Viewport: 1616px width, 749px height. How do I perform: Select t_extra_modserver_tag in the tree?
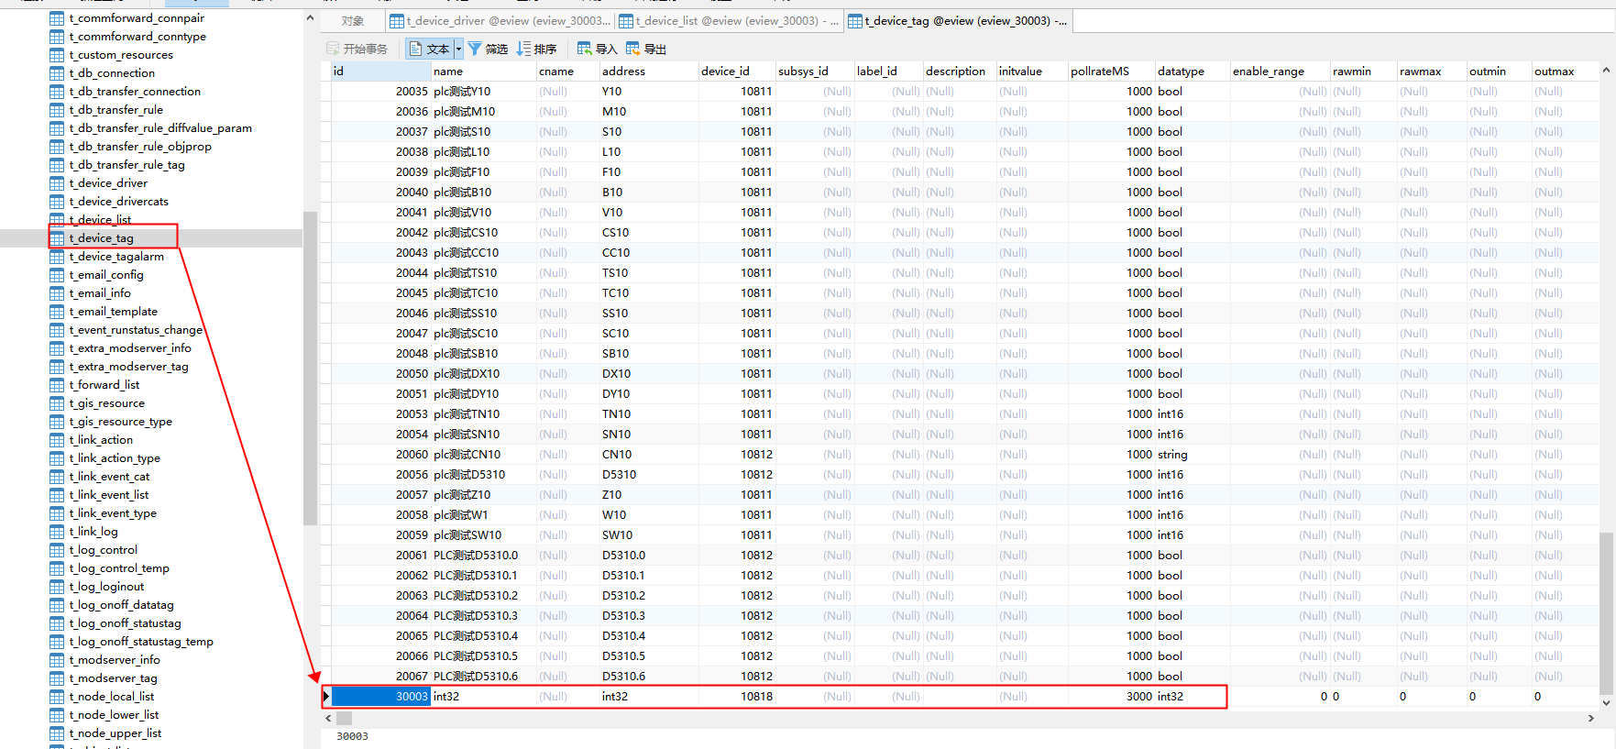pos(129,367)
